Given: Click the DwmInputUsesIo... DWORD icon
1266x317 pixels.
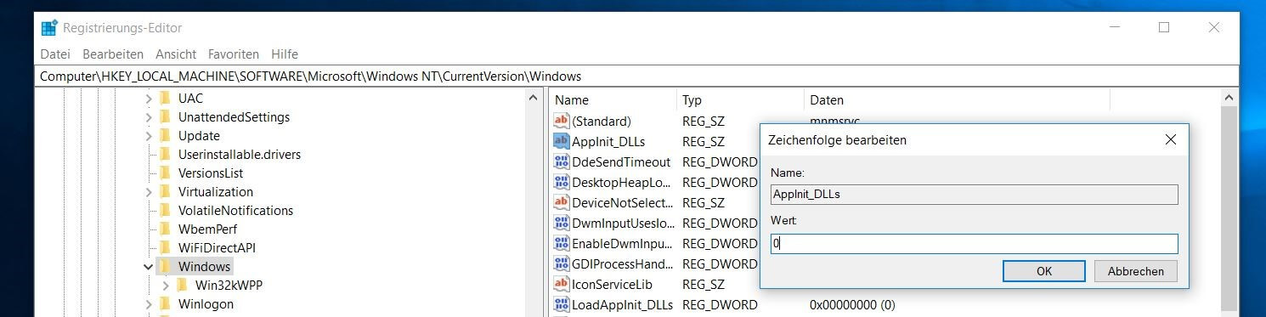Looking at the screenshot, I should tap(561, 224).
